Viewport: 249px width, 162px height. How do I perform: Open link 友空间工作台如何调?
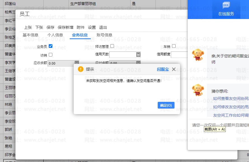point(231,115)
